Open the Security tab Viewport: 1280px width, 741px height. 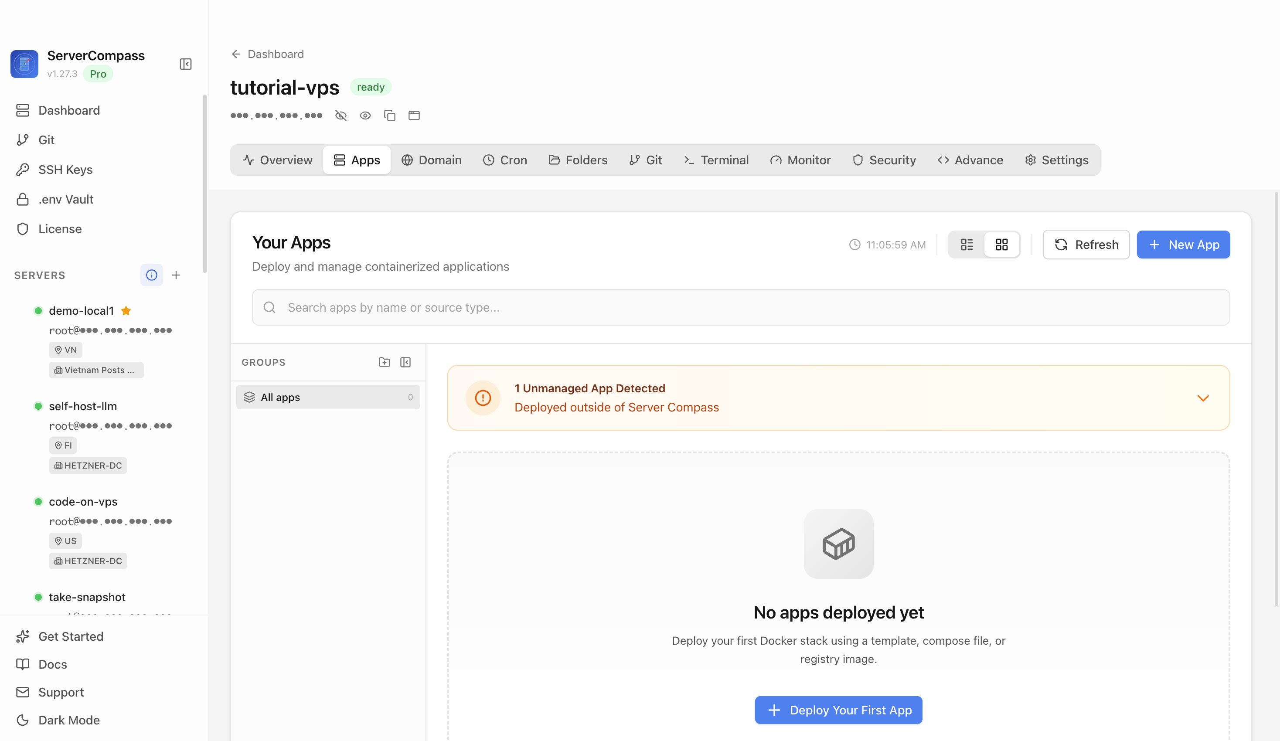coord(884,160)
